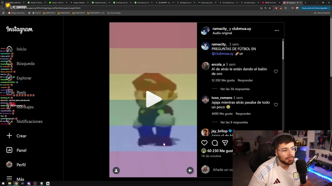Focus the Añade un comentario field
This screenshot has width=332, height=186.
point(223,170)
